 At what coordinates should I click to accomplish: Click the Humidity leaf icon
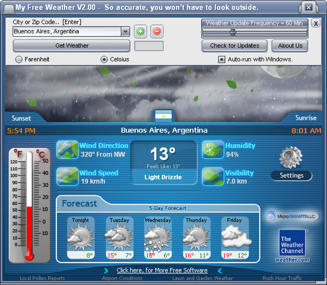[213, 150]
